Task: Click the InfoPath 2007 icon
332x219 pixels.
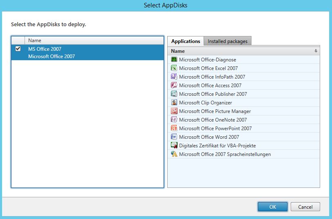Action: [174, 77]
